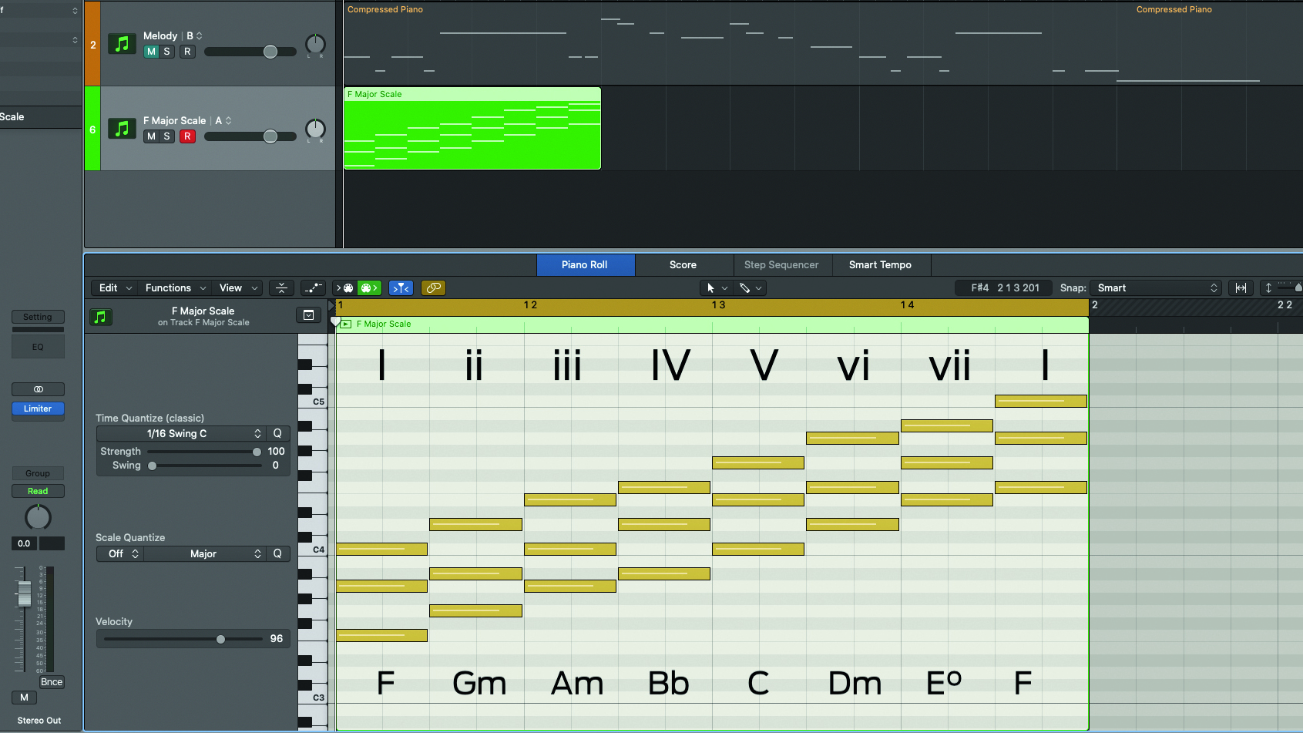Click the horizontal auto zoom icon
The height and width of the screenshot is (733, 1303).
(1241, 287)
